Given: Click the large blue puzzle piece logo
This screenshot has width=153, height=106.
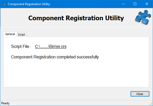Looking at the screenshot, I should [x=143, y=17].
